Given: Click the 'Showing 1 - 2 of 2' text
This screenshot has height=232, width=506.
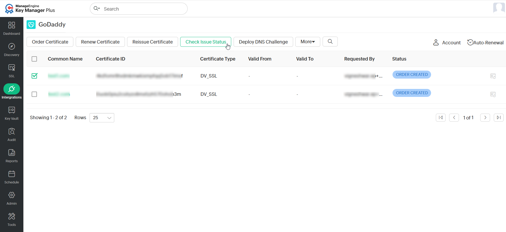Looking at the screenshot, I should (48, 118).
